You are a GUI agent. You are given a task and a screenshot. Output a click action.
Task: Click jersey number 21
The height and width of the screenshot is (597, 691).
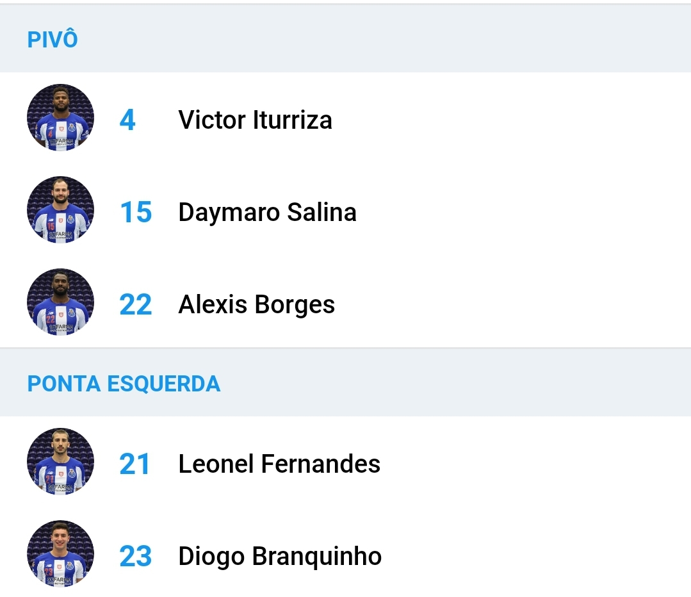[x=134, y=464]
